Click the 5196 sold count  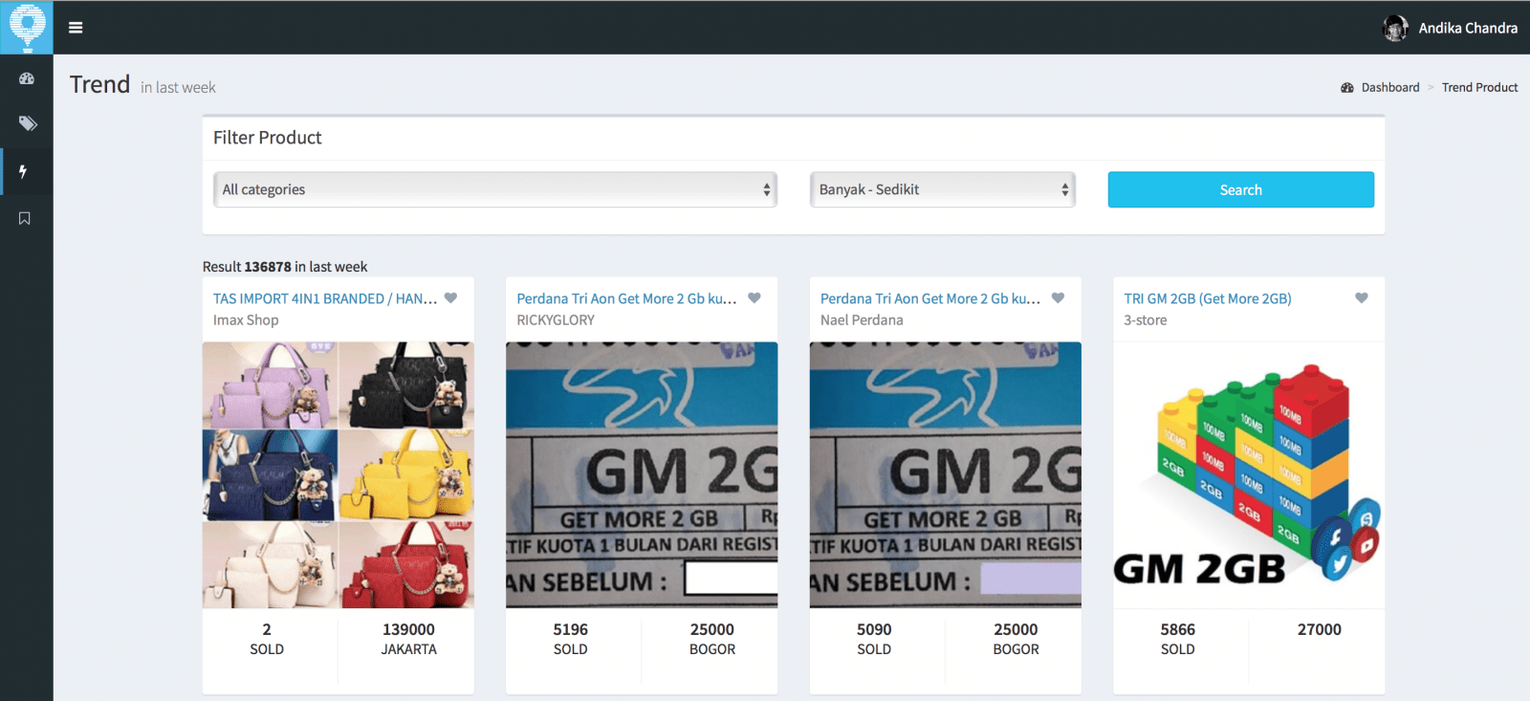point(571,629)
